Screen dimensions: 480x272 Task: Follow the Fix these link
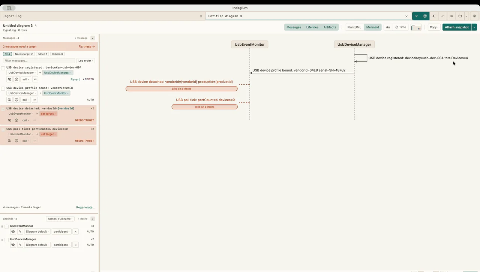click(87, 47)
